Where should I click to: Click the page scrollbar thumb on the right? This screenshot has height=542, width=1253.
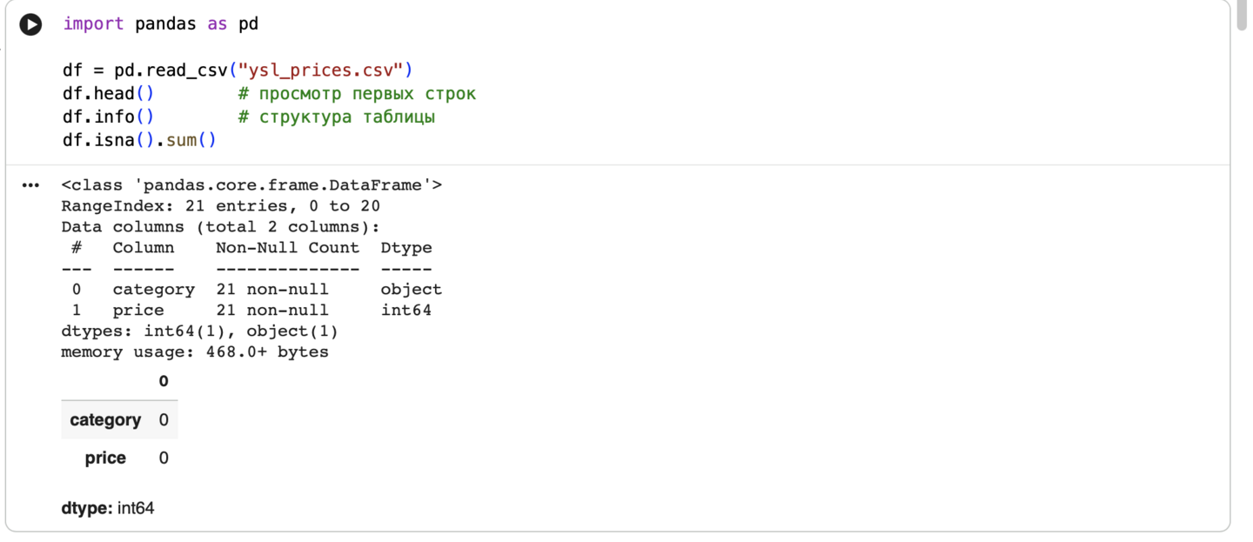coord(1242,17)
